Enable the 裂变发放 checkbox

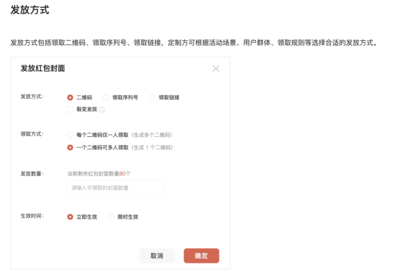[70, 109]
